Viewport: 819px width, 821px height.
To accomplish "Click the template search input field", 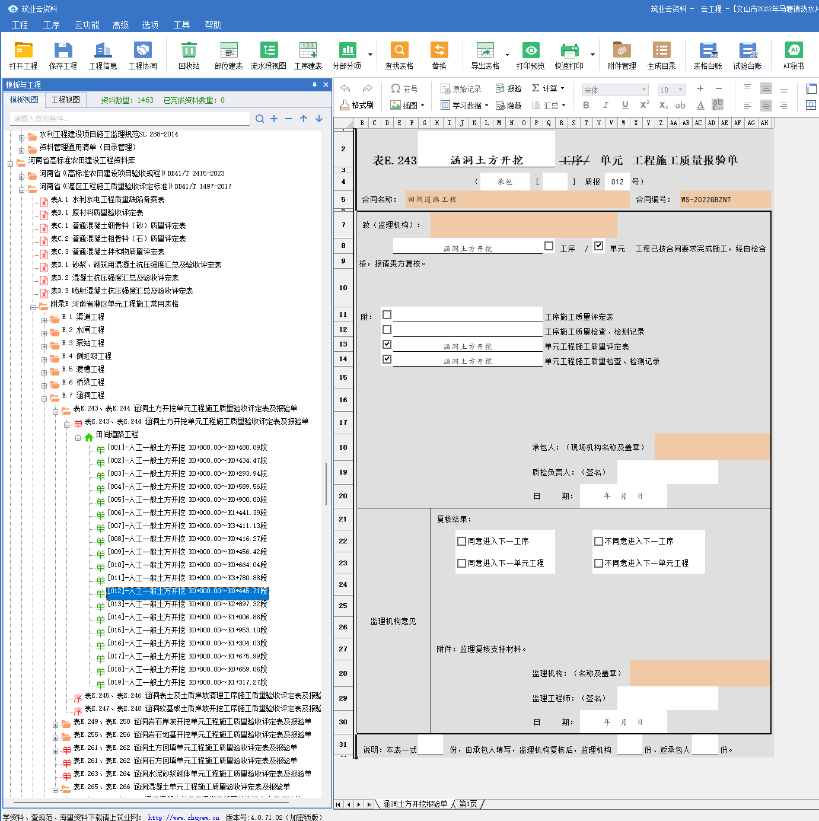I will 130,119.
